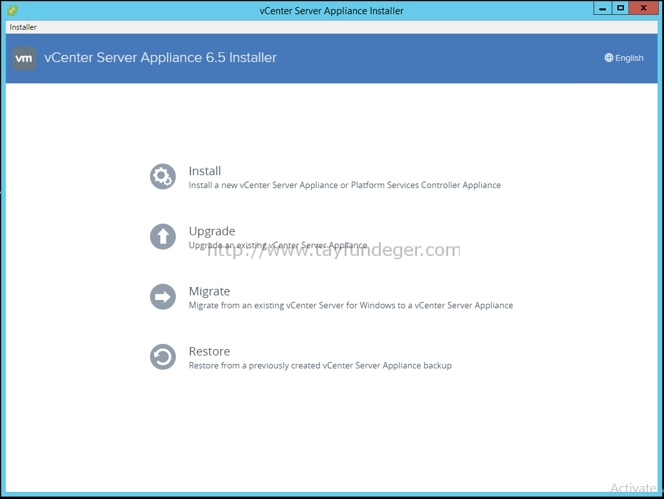Minimize the installer window
This screenshot has height=499, width=664.
click(x=603, y=8)
